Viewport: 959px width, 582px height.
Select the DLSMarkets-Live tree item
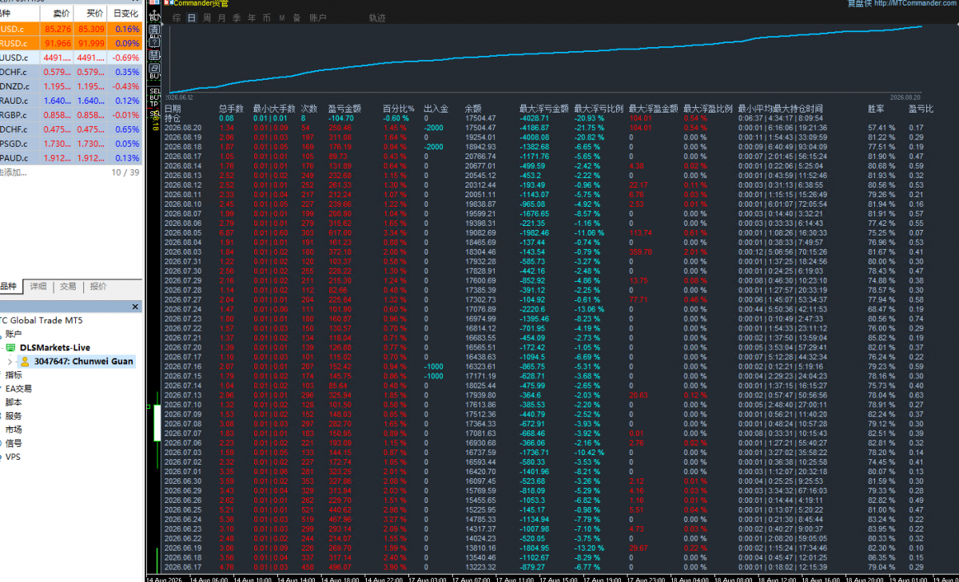click(x=55, y=348)
